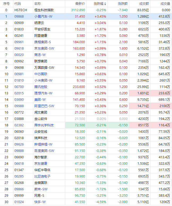Select the 恒生科技指数 name cell
Screen dimensions: 172x206
[44, 10]
